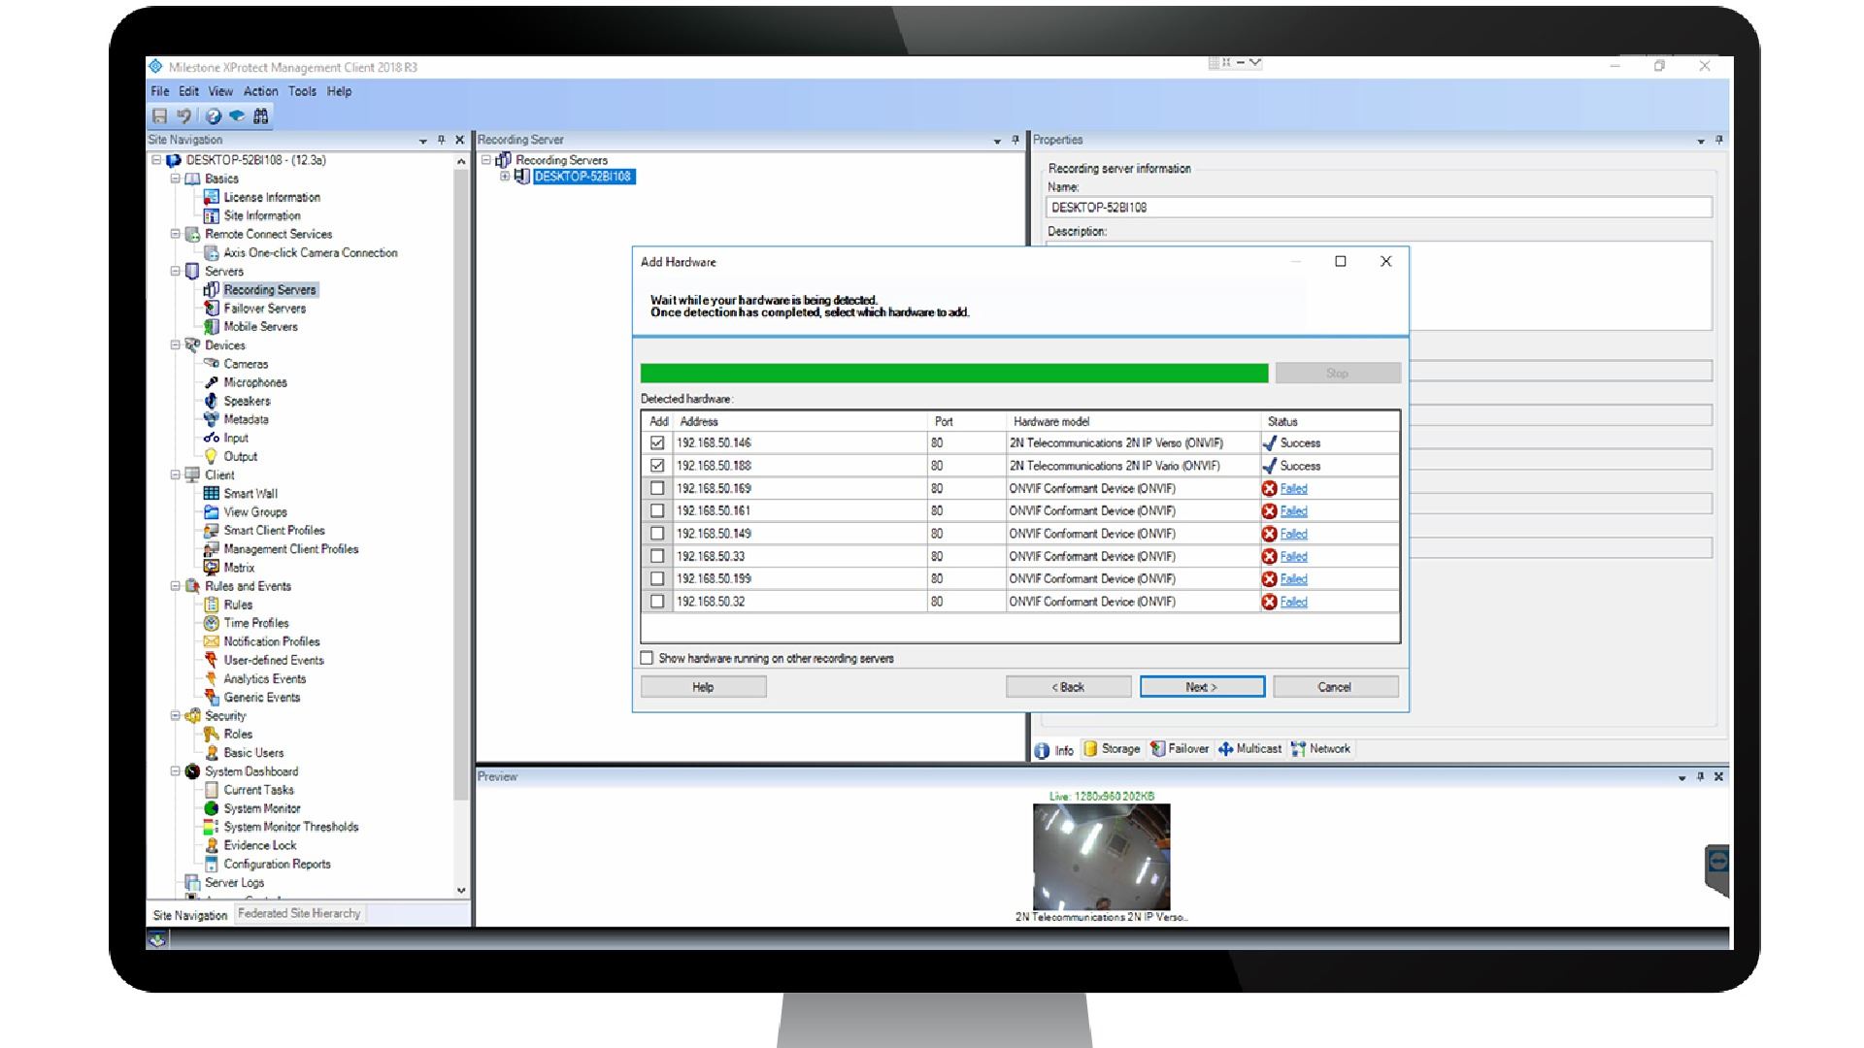Click the Site Navigation scrollbar down arrow
The height and width of the screenshot is (1048, 1864).
point(461,890)
